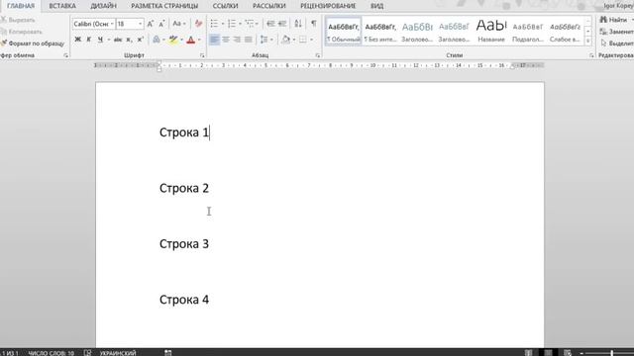Expand the Styles (Стили) dialog launcher
This screenshot has height=356, width=634.
pyautogui.click(x=591, y=55)
